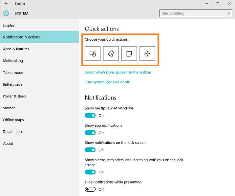Click the System gear icon in header

pyautogui.click(x=6, y=13)
